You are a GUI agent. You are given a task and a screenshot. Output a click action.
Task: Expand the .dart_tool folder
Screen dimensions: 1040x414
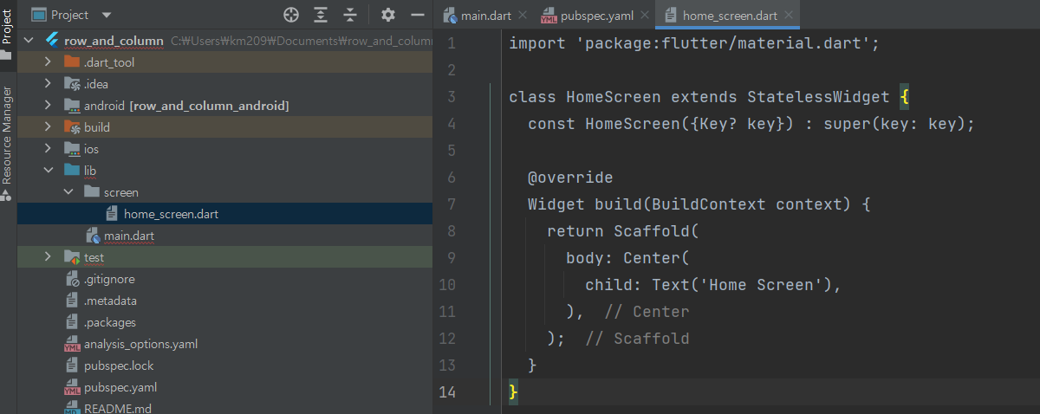pyautogui.click(x=49, y=62)
